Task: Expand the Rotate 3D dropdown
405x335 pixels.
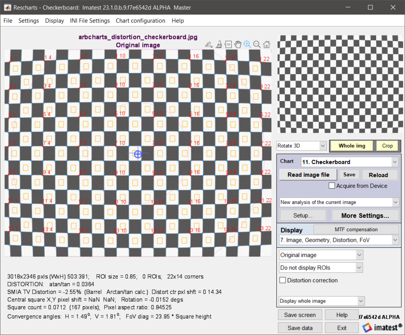Action: (x=301, y=146)
